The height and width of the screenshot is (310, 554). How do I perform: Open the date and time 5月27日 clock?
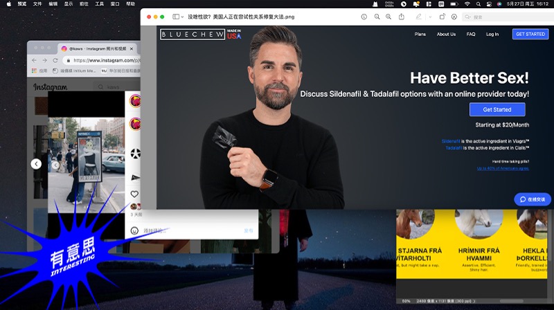click(527, 4)
